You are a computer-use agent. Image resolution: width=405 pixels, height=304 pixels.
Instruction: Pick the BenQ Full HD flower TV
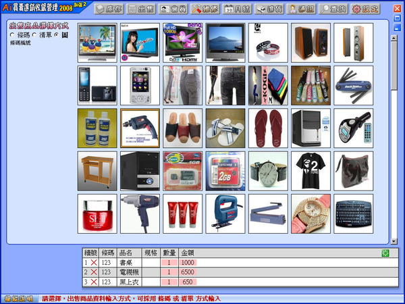[x=183, y=43]
